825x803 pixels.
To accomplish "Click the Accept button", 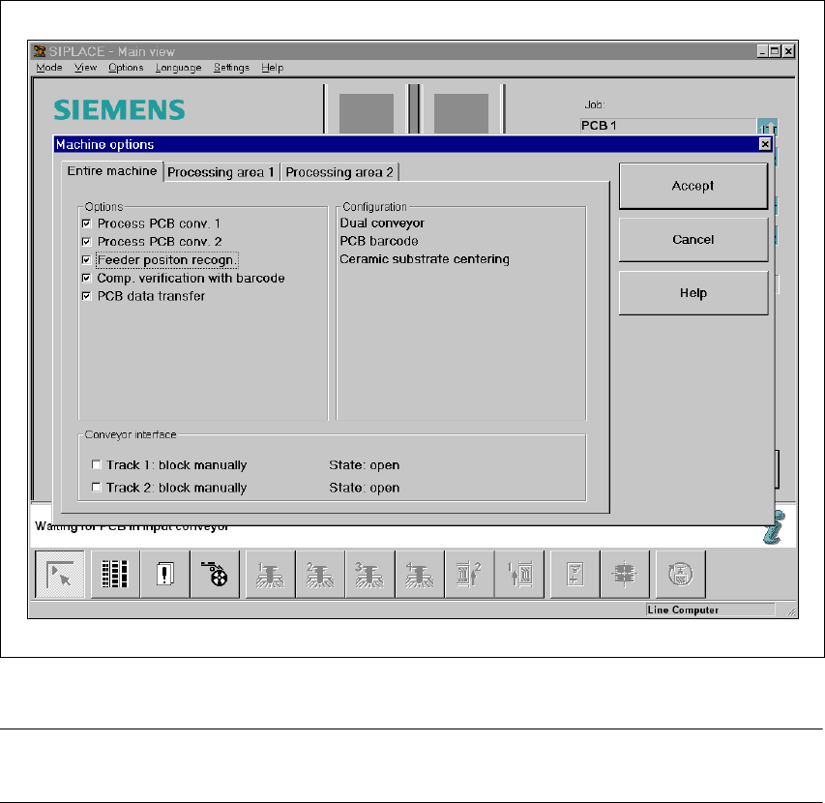I will (x=692, y=186).
